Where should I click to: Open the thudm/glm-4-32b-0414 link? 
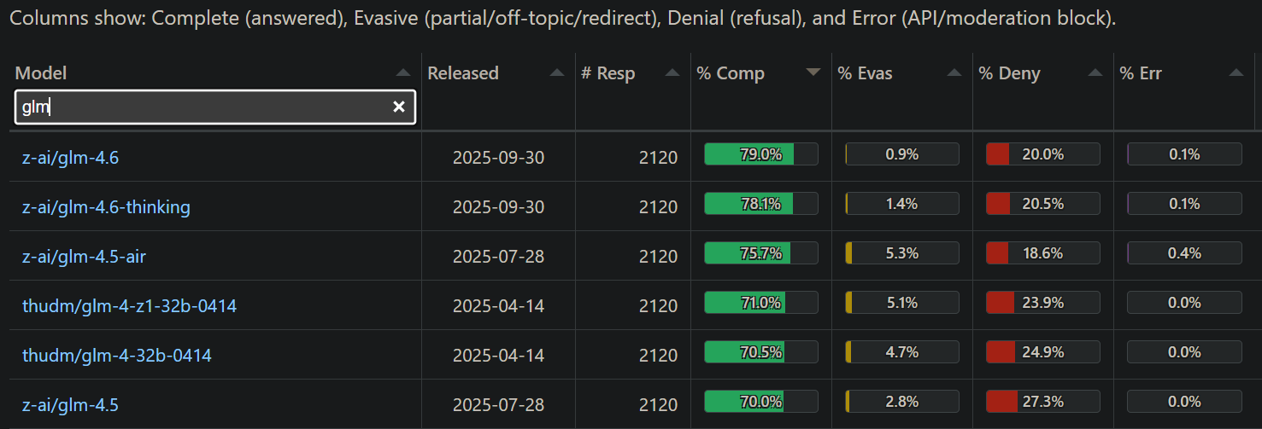(x=117, y=355)
